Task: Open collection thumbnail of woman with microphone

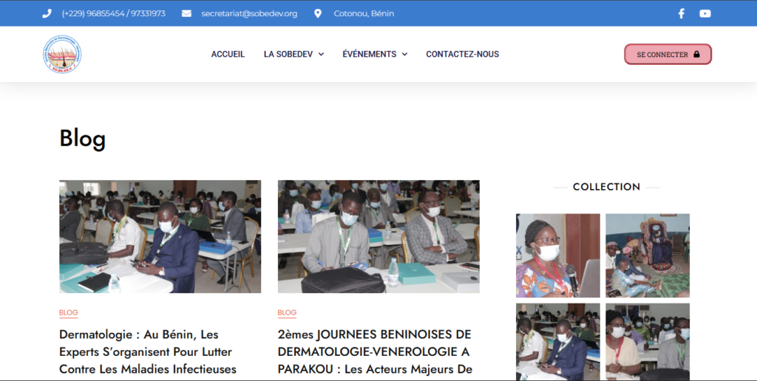Action: click(x=557, y=255)
